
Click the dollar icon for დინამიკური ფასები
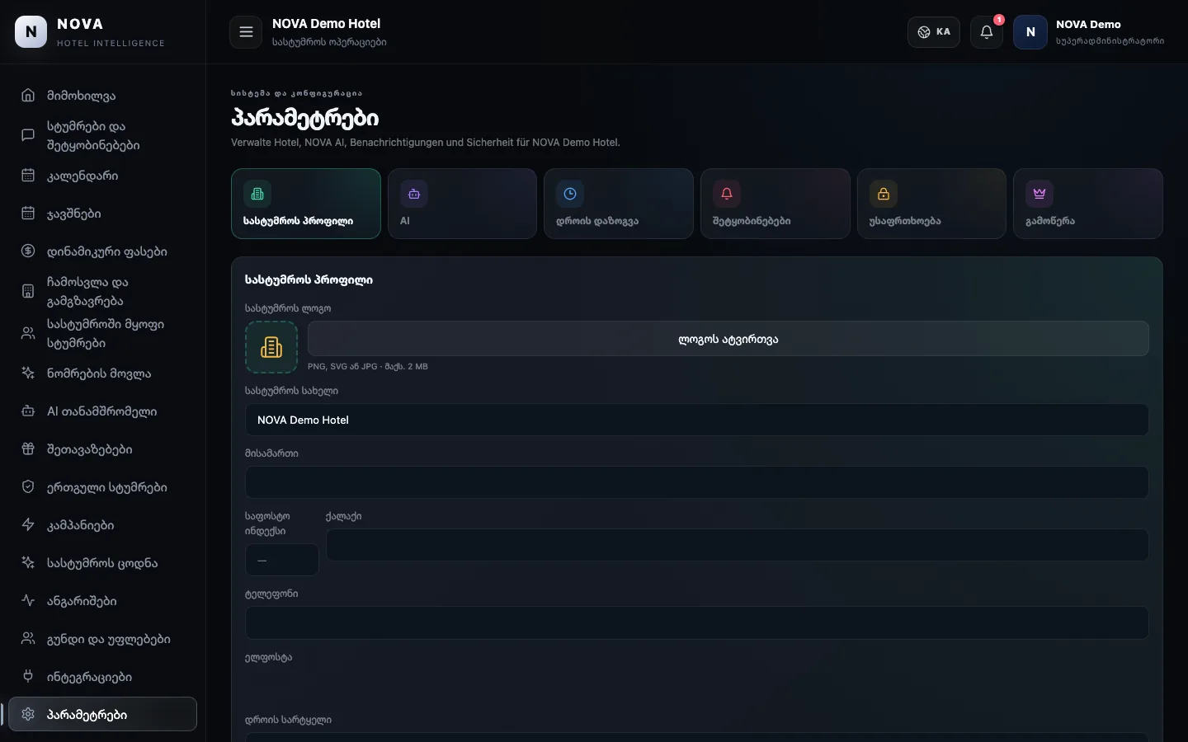pyautogui.click(x=28, y=251)
